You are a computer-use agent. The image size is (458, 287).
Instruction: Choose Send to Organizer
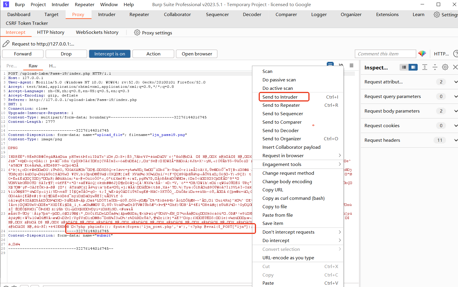click(x=298, y=139)
